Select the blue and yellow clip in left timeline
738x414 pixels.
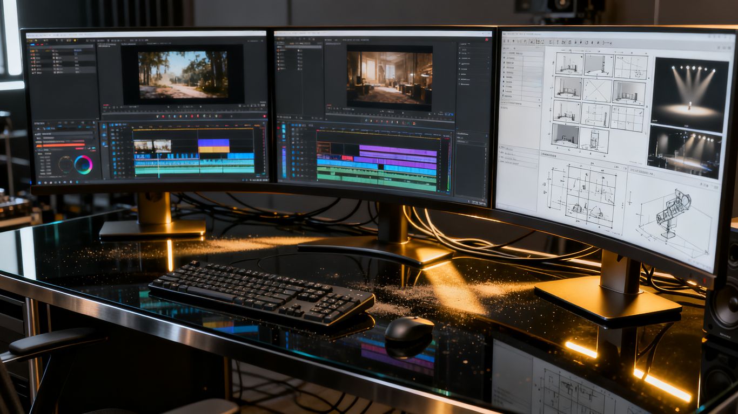(x=213, y=146)
